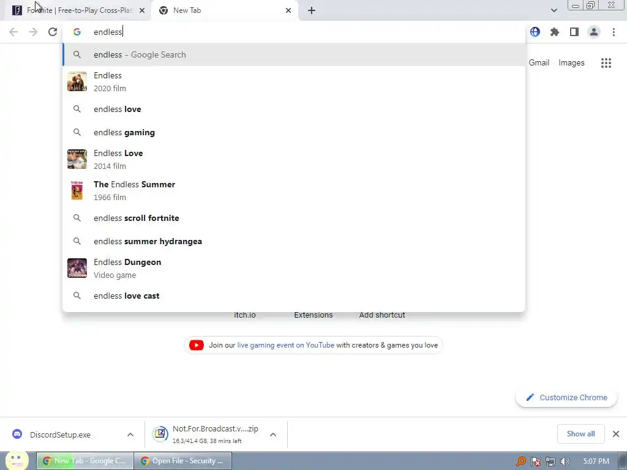Click the Add shortcut tile
627x470 pixels.
[382, 315]
